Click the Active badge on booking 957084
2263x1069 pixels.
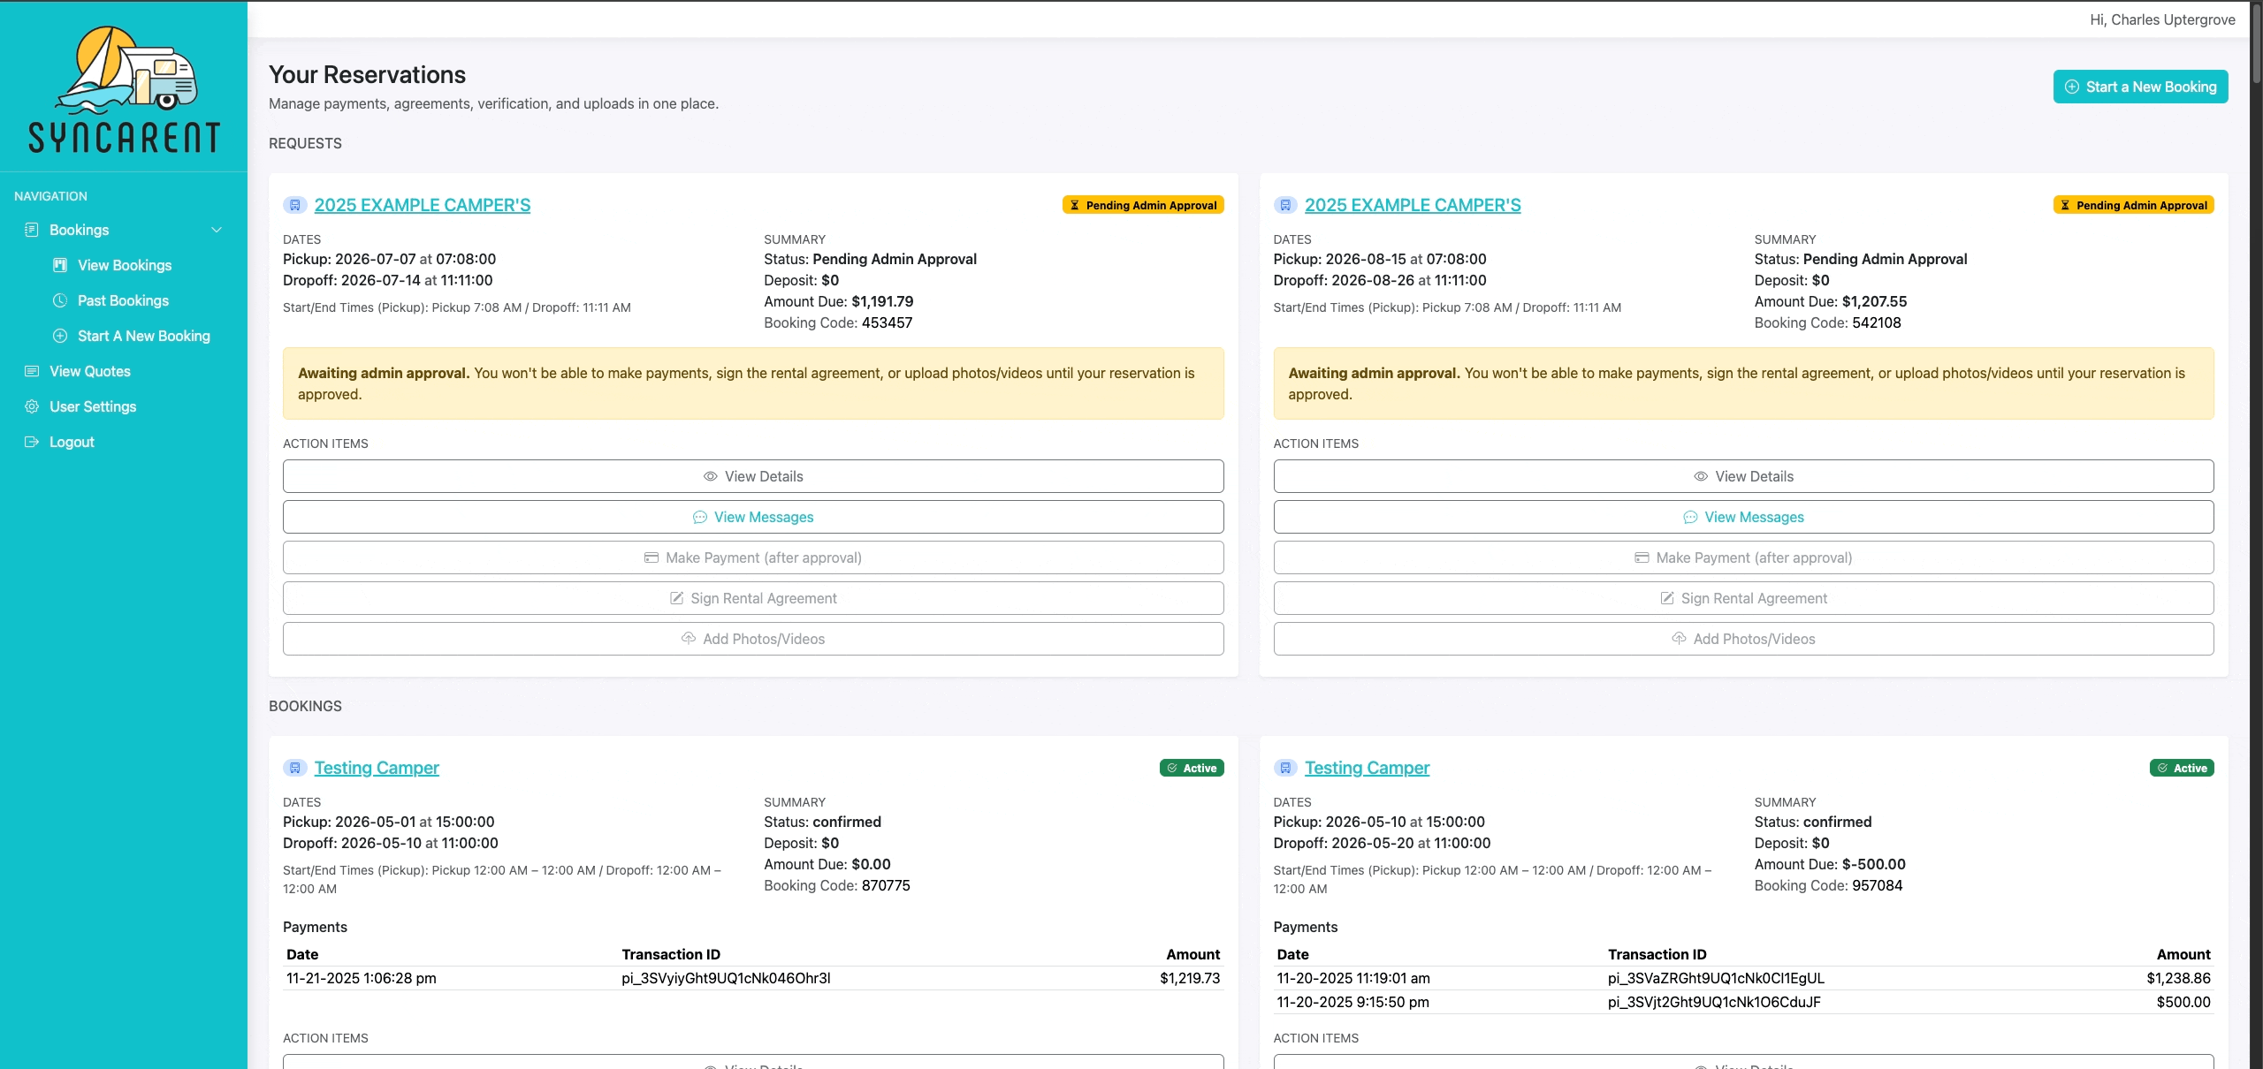click(2182, 768)
